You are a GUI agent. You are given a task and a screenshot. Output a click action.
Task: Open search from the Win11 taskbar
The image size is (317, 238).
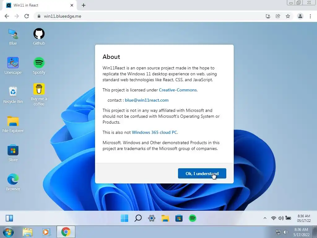(x=138, y=218)
